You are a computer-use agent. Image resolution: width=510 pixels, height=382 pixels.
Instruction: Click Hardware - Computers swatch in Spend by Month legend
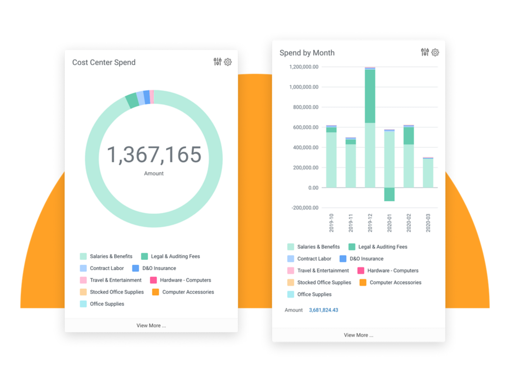tap(361, 270)
